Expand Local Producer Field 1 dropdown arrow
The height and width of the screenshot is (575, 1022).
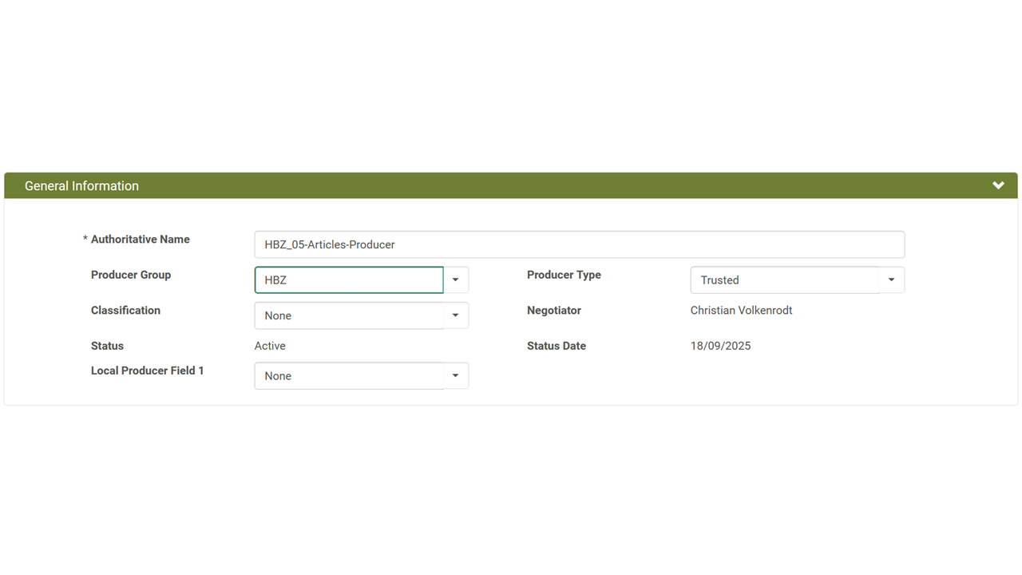pos(456,376)
